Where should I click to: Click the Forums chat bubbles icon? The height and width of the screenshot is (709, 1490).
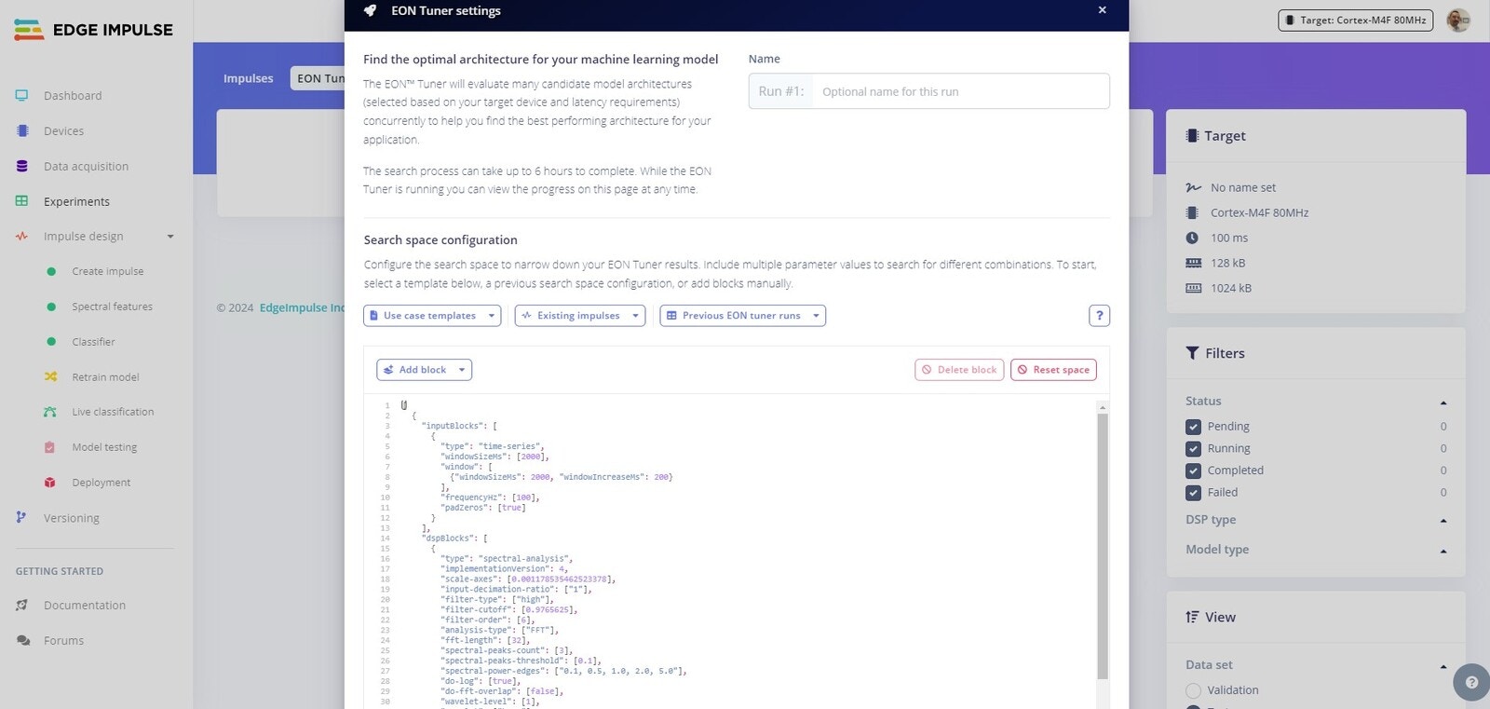(x=22, y=641)
